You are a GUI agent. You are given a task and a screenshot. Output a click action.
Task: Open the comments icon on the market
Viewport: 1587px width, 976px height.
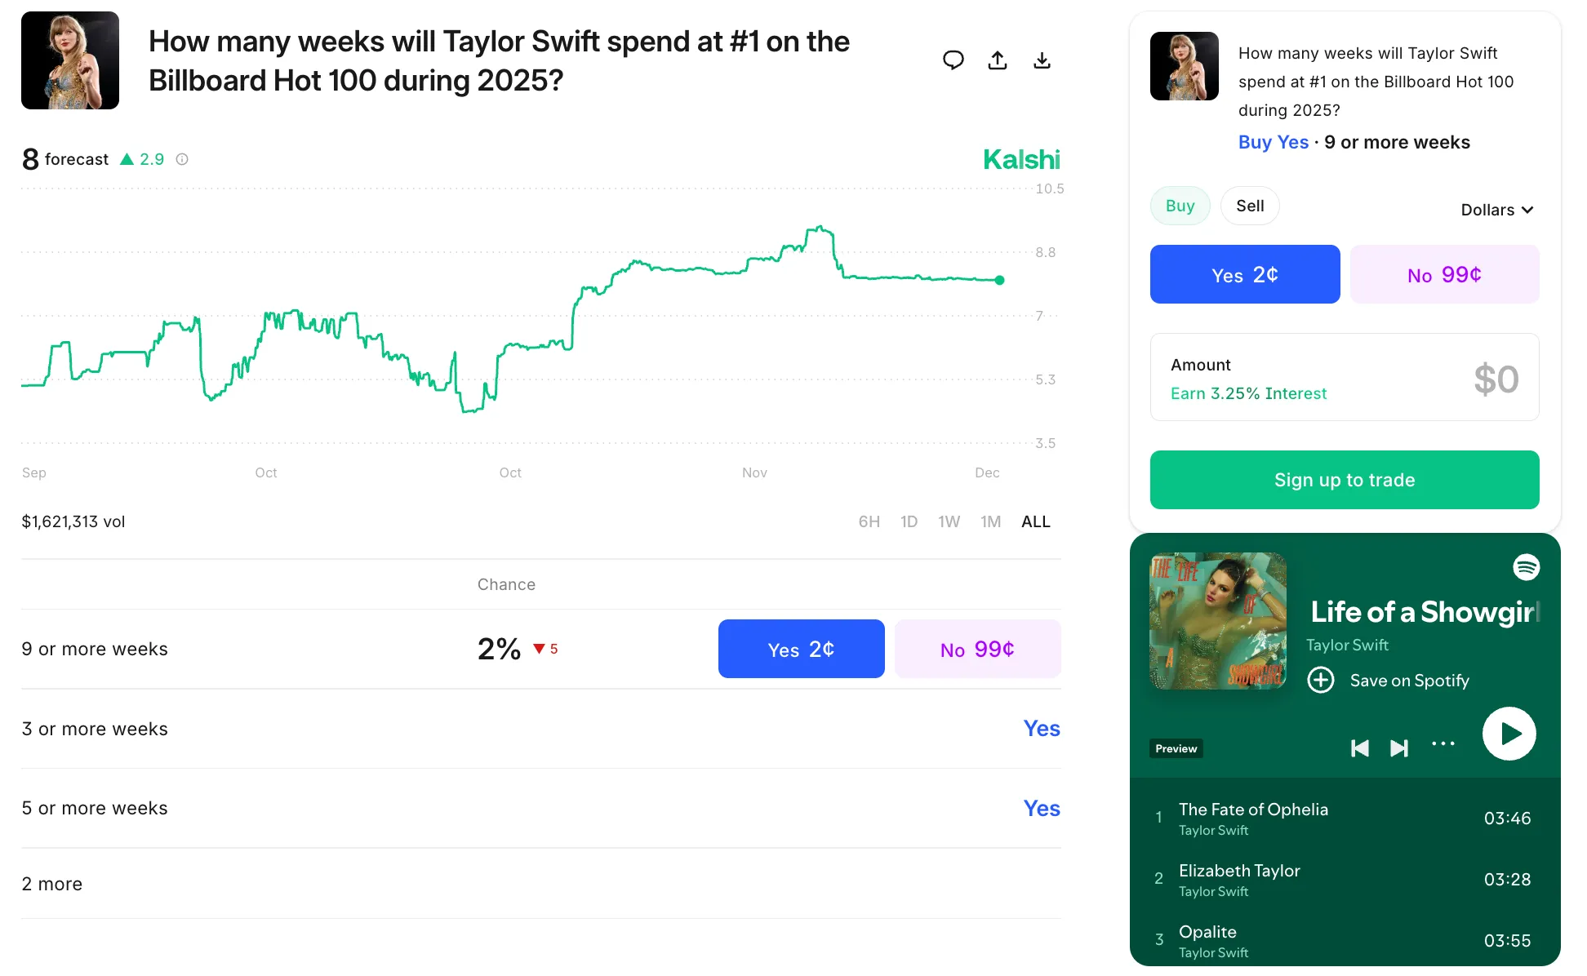(953, 60)
